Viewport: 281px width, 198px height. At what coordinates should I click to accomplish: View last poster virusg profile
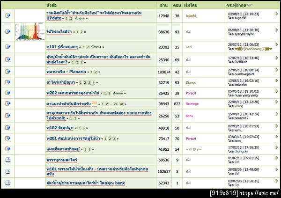(239, 106)
